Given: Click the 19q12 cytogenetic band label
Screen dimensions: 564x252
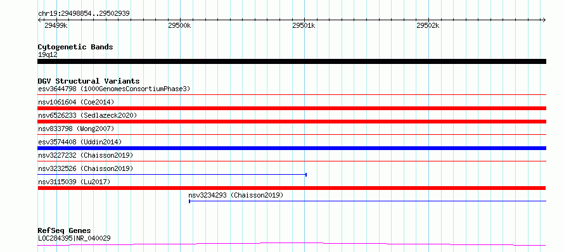Looking at the screenshot, I should coord(48,55).
